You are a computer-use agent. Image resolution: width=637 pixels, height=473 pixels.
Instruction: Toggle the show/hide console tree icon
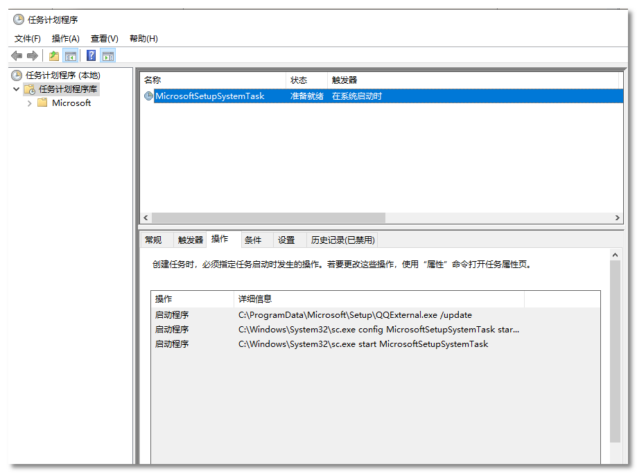(70, 56)
